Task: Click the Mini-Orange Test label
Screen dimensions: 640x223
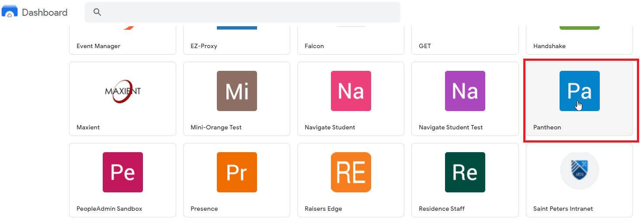Action: [216, 127]
